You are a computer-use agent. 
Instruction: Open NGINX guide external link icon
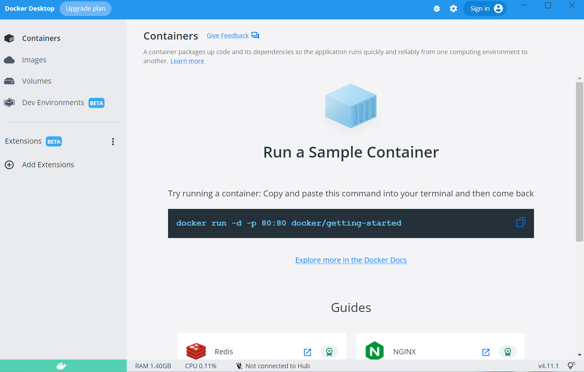pyautogui.click(x=486, y=352)
